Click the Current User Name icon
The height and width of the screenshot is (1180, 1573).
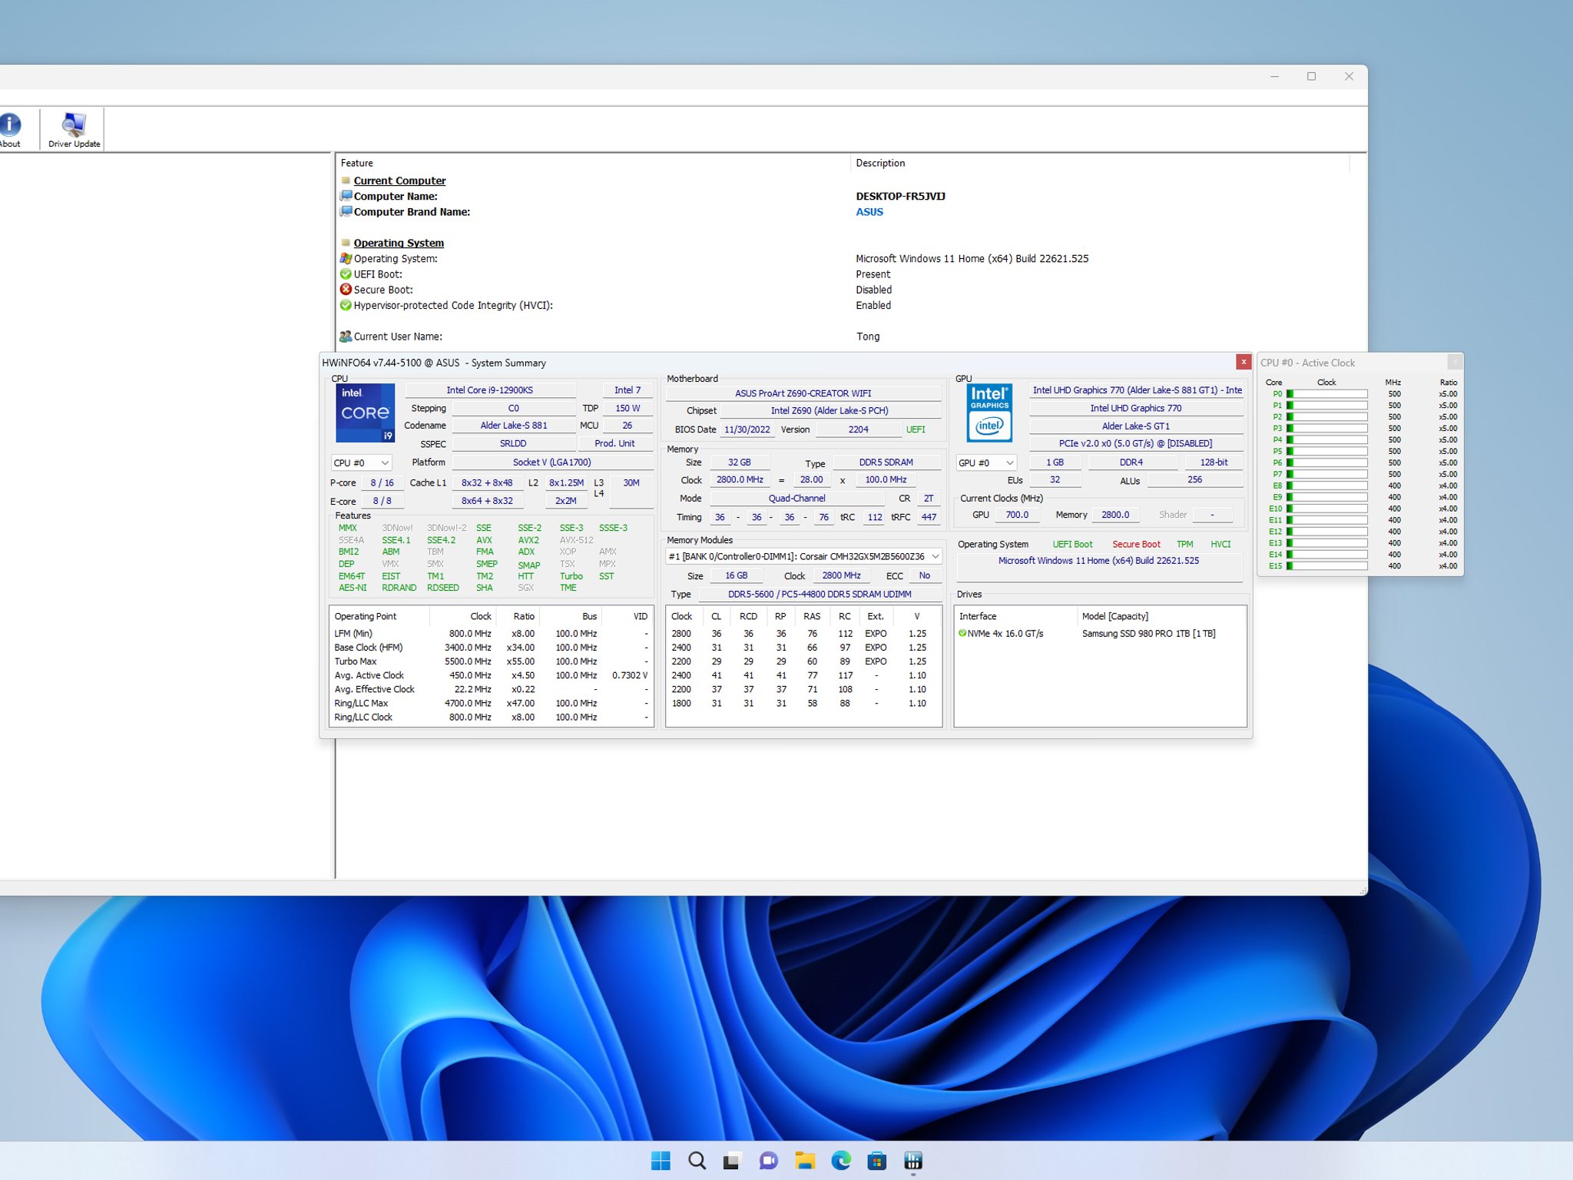tap(346, 336)
